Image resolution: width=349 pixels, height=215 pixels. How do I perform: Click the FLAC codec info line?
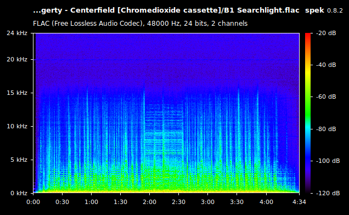pos(140,24)
